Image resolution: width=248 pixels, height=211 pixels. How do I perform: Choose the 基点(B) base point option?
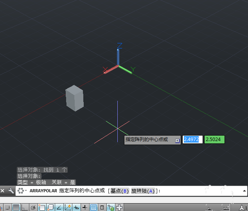(120, 191)
